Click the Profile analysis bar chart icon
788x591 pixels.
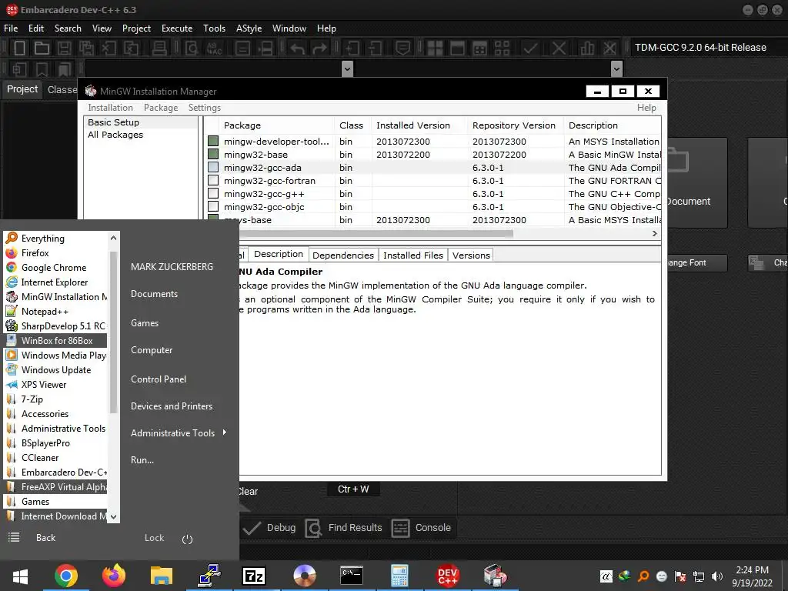pos(586,48)
